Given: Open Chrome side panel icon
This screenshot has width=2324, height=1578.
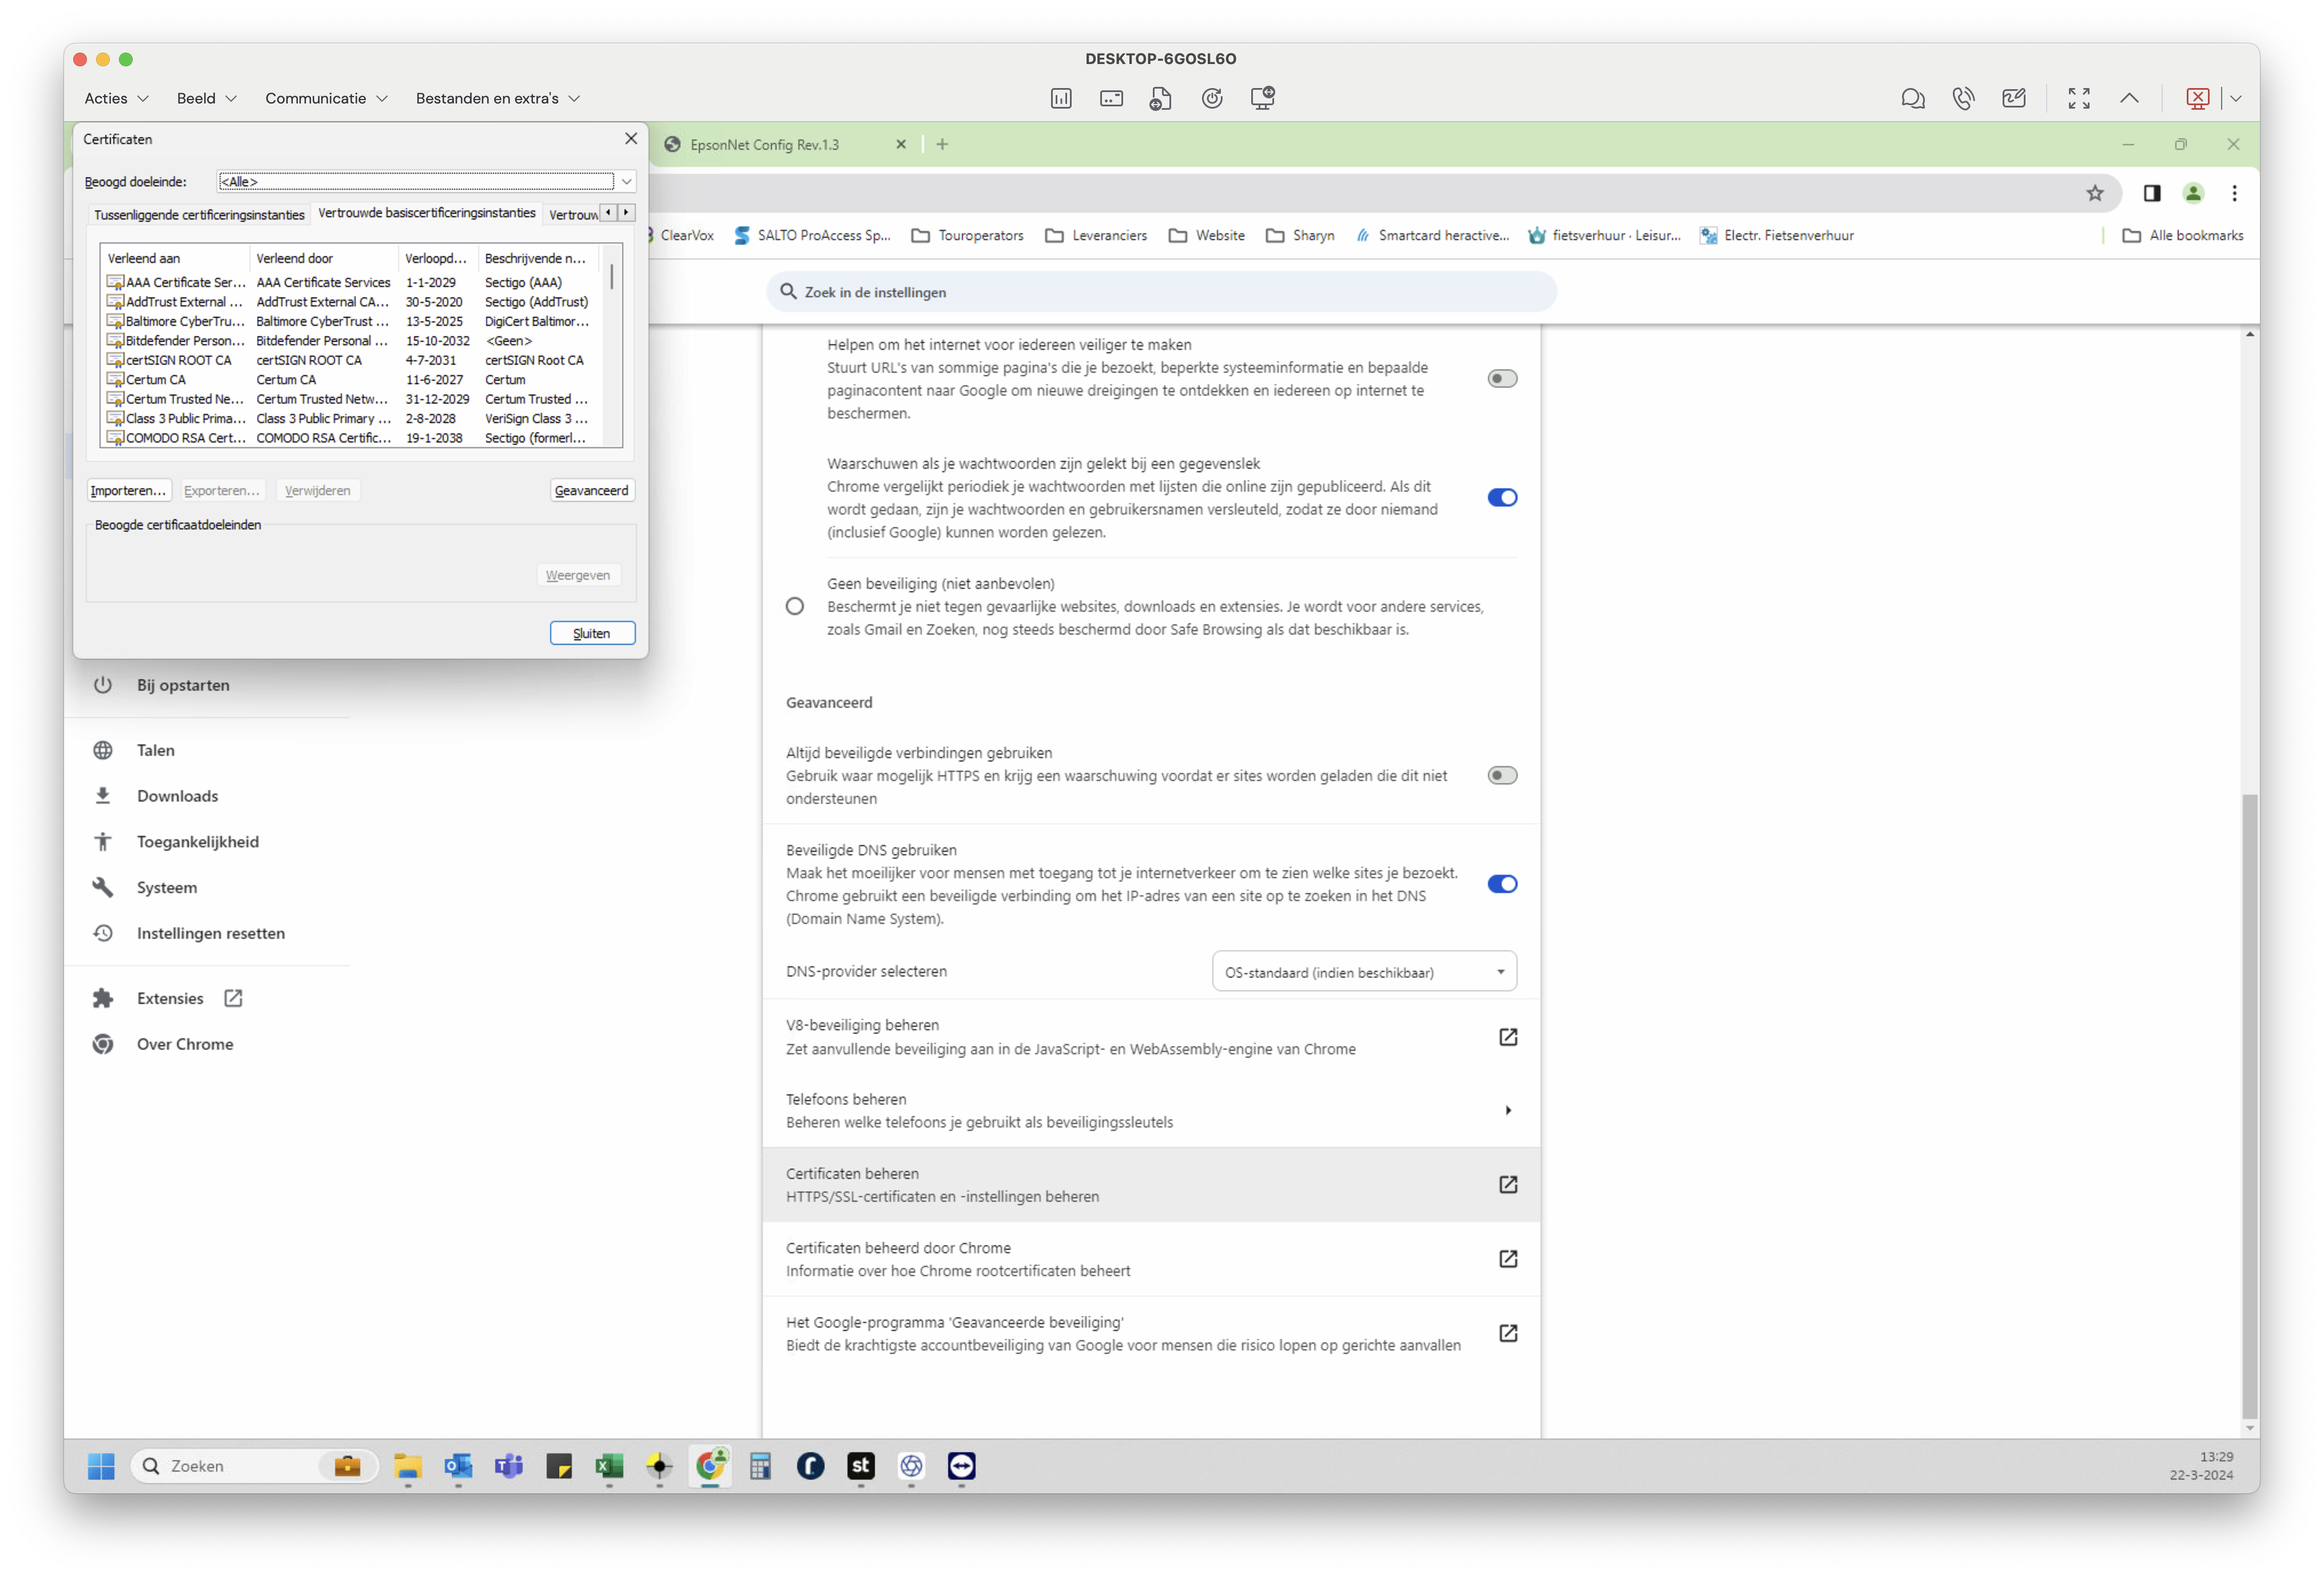Looking at the screenshot, I should point(2152,193).
